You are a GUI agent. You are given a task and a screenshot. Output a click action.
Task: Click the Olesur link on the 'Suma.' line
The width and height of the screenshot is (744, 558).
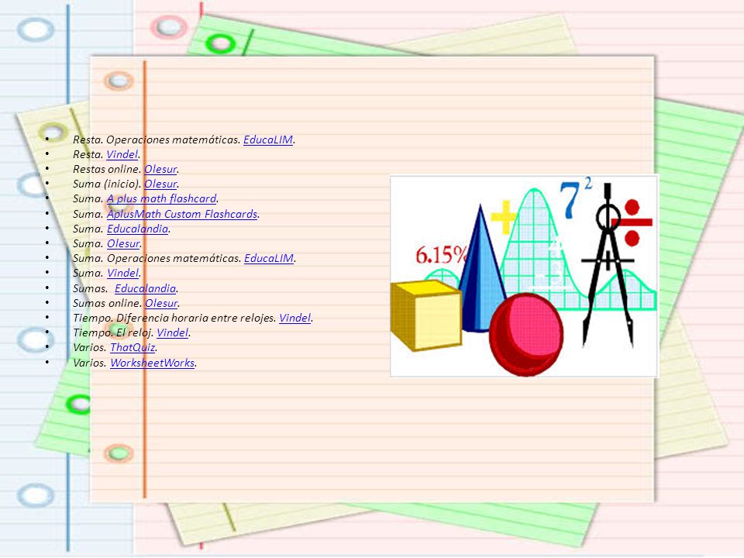coord(123,243)
